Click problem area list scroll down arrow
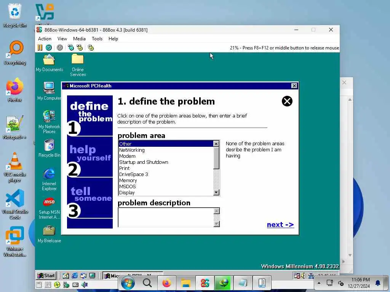Screen dimensions: 390x292 point(216,192)
